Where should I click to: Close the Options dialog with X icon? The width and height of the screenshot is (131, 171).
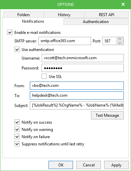pos(123,4)
